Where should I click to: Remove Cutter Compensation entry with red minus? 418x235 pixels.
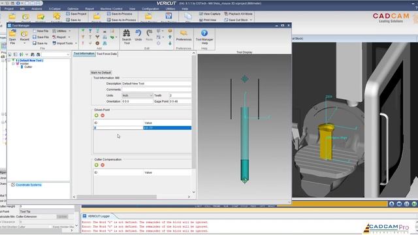pos(103,165)
